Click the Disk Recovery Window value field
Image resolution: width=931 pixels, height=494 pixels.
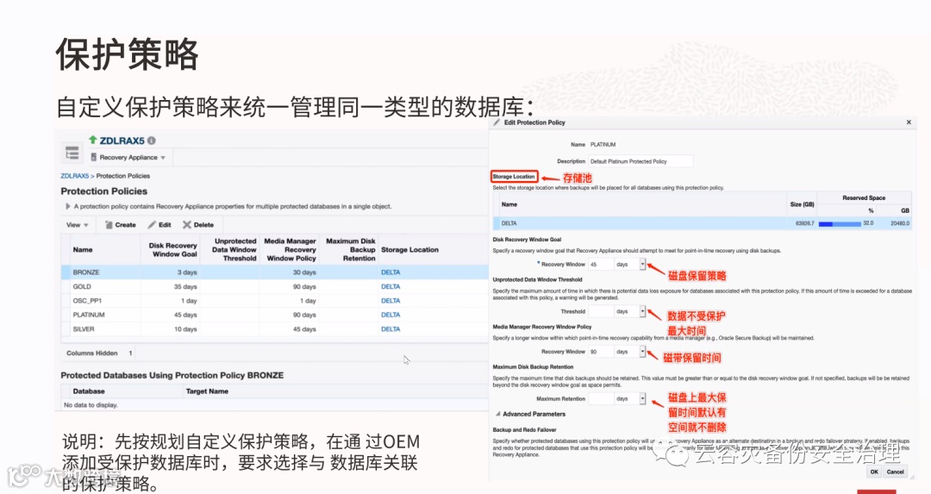tap(601, 264)
